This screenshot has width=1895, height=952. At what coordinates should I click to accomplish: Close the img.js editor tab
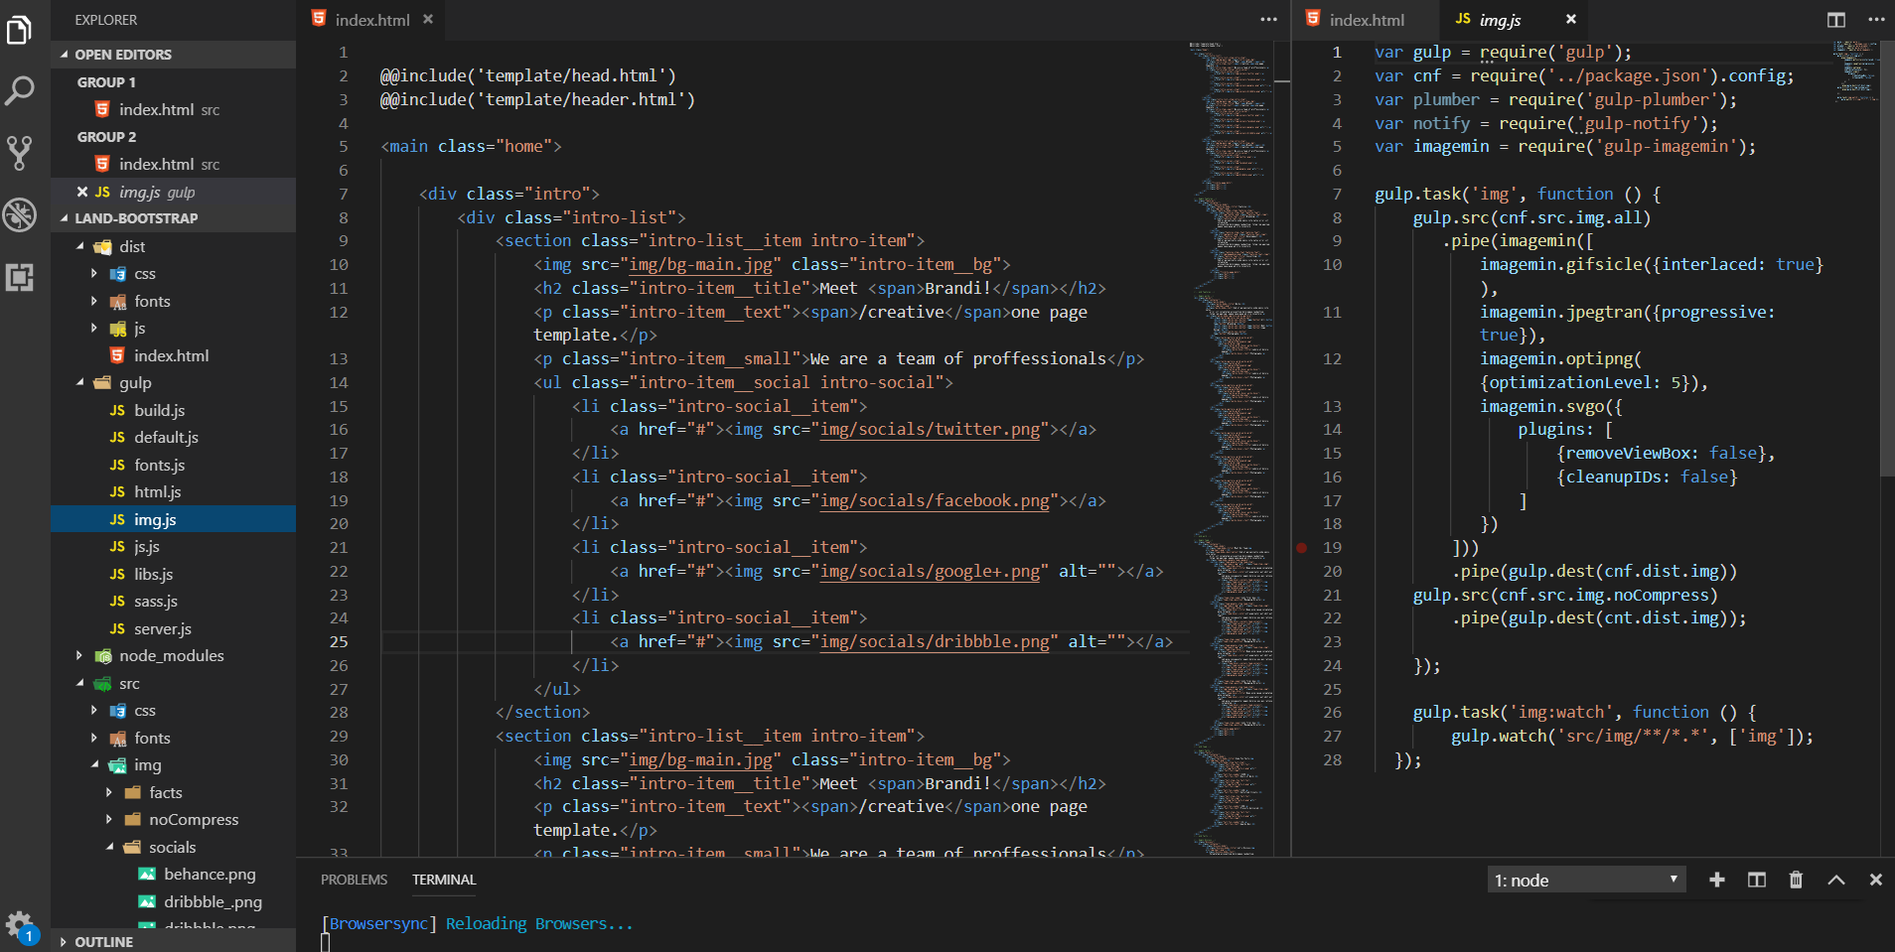(1571, 19)
